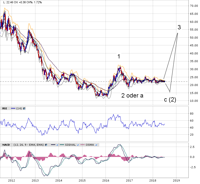Click the RSI period (14) text
The width and height of the screenshot is (200, 184).
[19, 108]
